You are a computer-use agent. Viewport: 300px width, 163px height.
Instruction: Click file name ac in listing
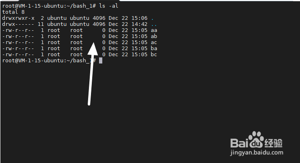[154, 42]
